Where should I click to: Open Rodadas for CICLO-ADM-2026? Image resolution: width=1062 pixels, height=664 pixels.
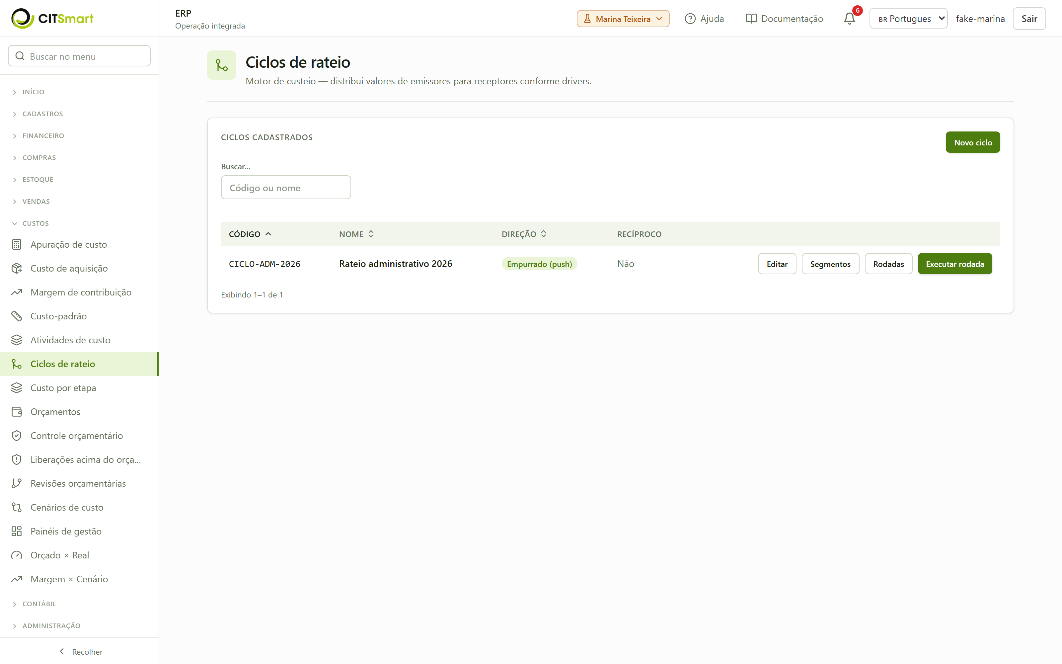[x=888, y=264]
